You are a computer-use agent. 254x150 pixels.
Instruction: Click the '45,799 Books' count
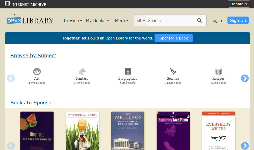(37, 83)
